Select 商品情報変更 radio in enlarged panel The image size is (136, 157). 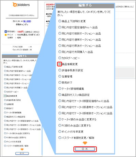(x=60, y=64)
